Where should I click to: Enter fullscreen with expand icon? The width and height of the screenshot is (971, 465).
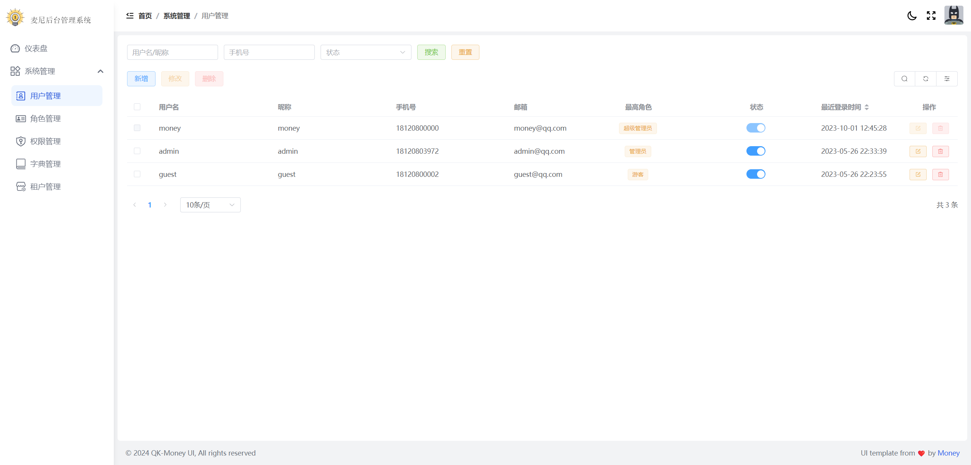[x=931, y=16]
